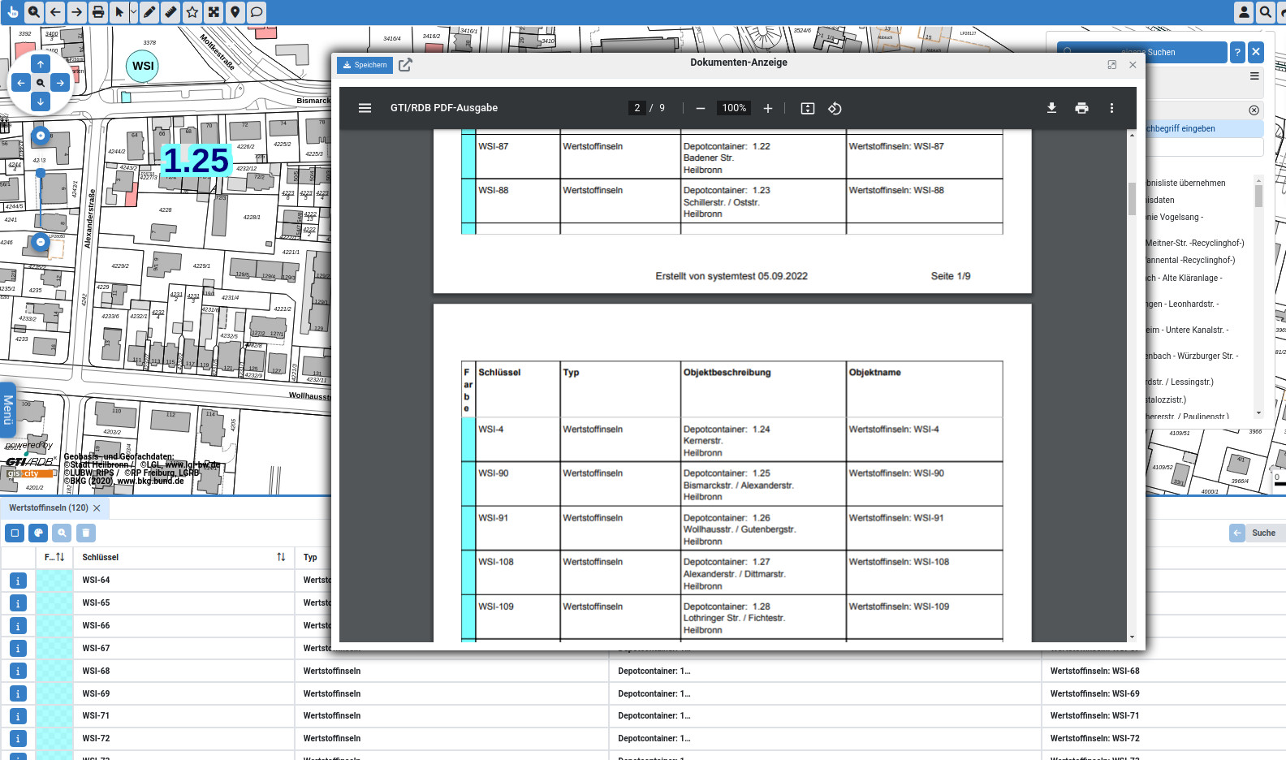Screen dimensions: 1286x760
Task: Expand the selection tool dropdown arrow
Action: tap(134, 12)
